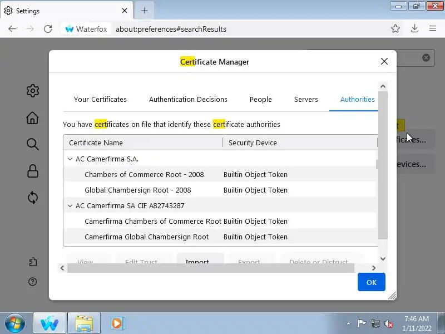Click the muted volume tray icon
Image resolution: width=445 pixels, height=334 pixels.
tap(388, 323)
